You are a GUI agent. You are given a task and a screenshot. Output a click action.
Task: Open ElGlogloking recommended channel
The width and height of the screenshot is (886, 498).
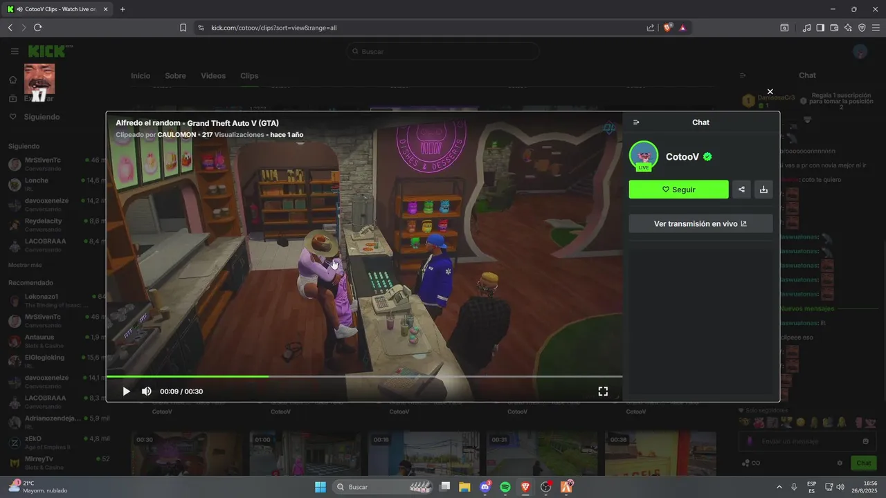pos(55,360)
